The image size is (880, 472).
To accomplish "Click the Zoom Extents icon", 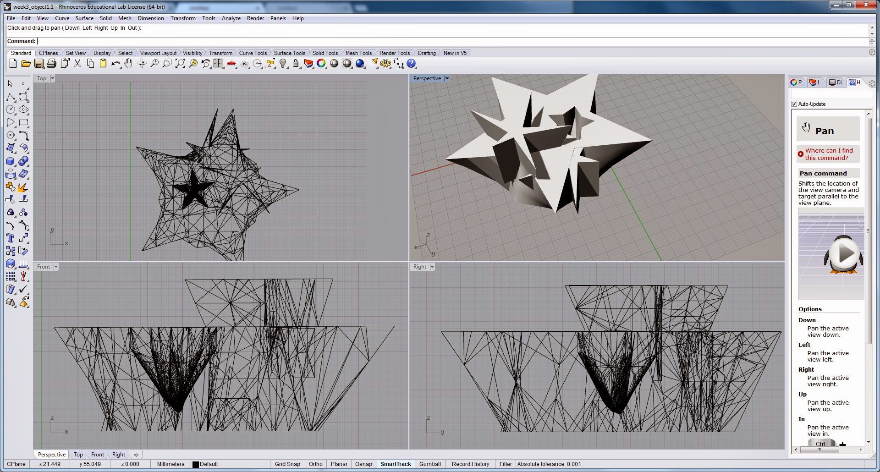I will coord(180,64).
